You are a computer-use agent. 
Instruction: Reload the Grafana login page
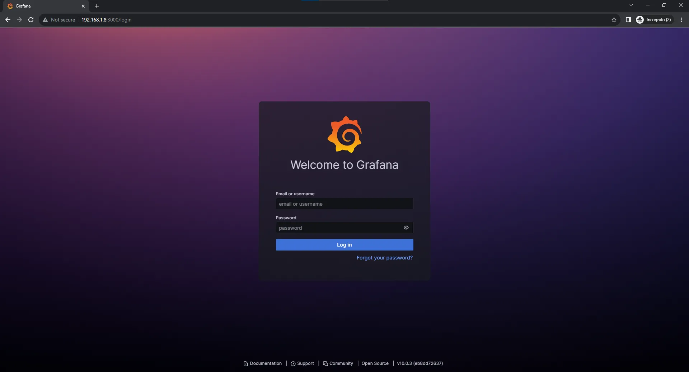click(x=31, y=20)
